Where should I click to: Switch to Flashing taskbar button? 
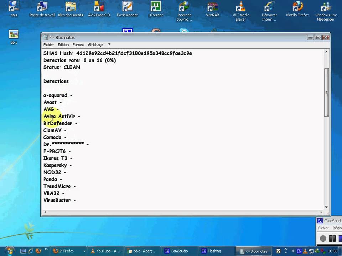(216, 251)
